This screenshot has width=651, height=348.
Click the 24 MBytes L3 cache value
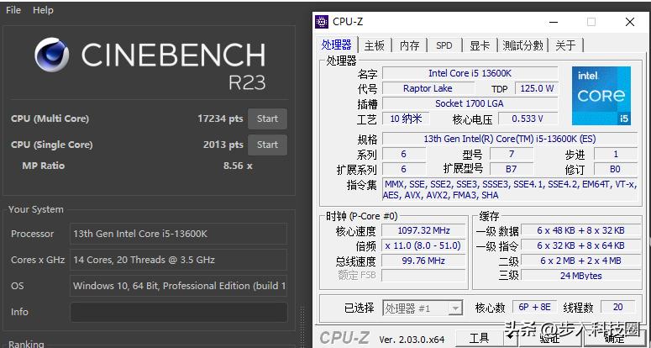point(580,276)
